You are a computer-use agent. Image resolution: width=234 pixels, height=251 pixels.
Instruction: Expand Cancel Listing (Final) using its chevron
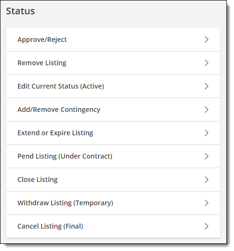tap(206, 226)
